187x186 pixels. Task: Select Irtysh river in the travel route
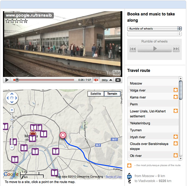click(x=153, y=137)
